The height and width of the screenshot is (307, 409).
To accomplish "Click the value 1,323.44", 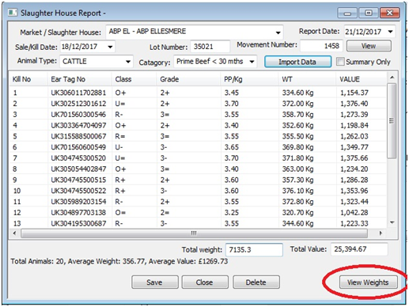I will point(354,202).
